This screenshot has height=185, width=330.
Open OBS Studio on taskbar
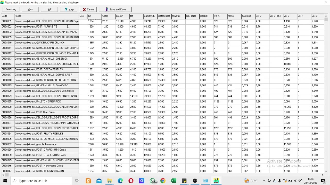pos(195,181)
